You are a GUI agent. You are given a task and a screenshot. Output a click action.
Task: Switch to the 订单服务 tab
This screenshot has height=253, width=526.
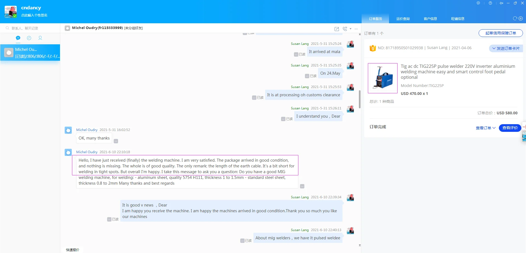375,19
